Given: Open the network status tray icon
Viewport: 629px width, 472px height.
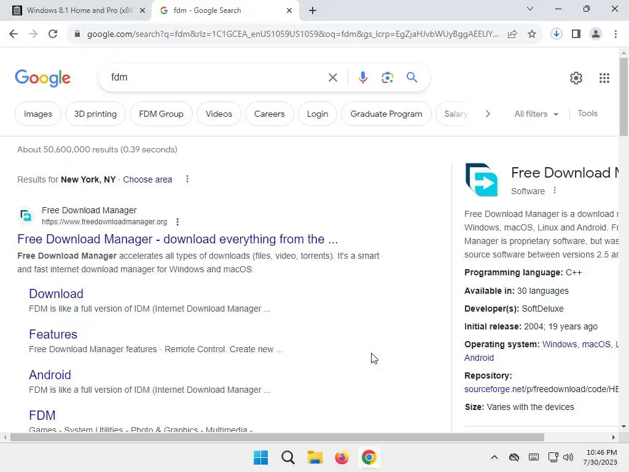Looking at the screenshot, I should [553, 457].
